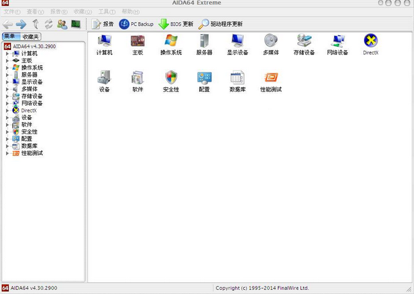
Task: Open the 文件 menu
Action: 12,12
